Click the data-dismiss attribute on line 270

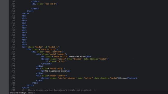tap(96, 59)
